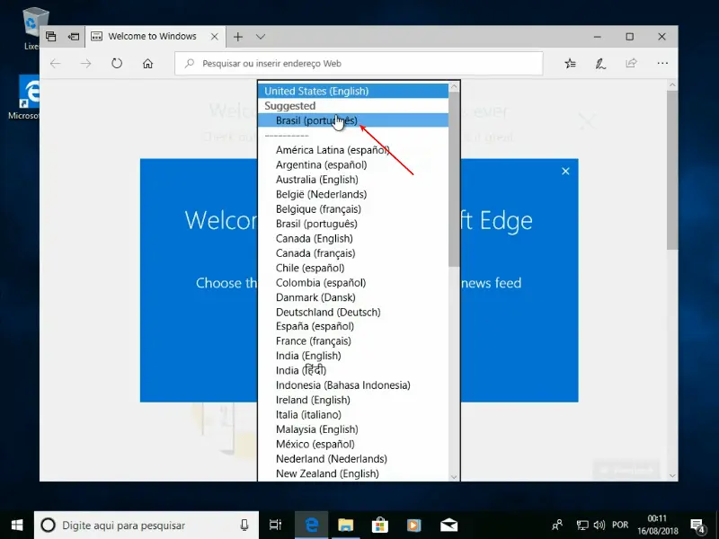Open network status tray icon
Image resolution: width=719 pixels, height=539 pixels.
[x=581, y=526]
